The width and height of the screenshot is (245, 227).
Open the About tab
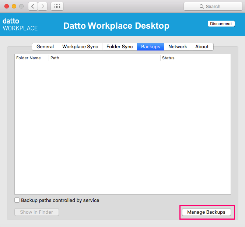tap(202, 46)
